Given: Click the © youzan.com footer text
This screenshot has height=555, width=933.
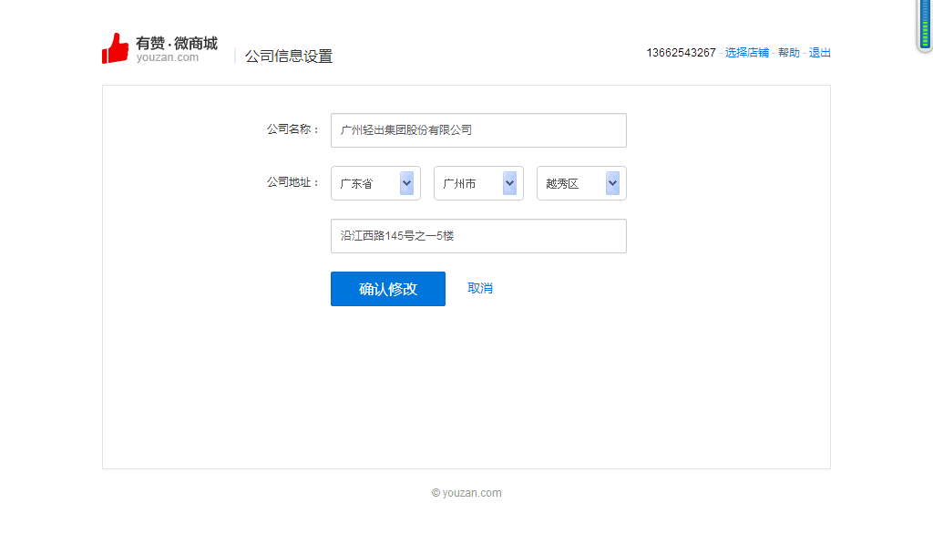Looking at the screenshot, I should [466, 492].
